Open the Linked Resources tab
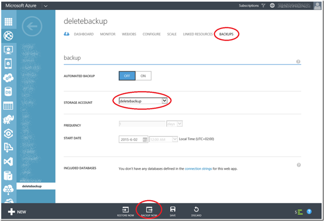 point(198,34)
